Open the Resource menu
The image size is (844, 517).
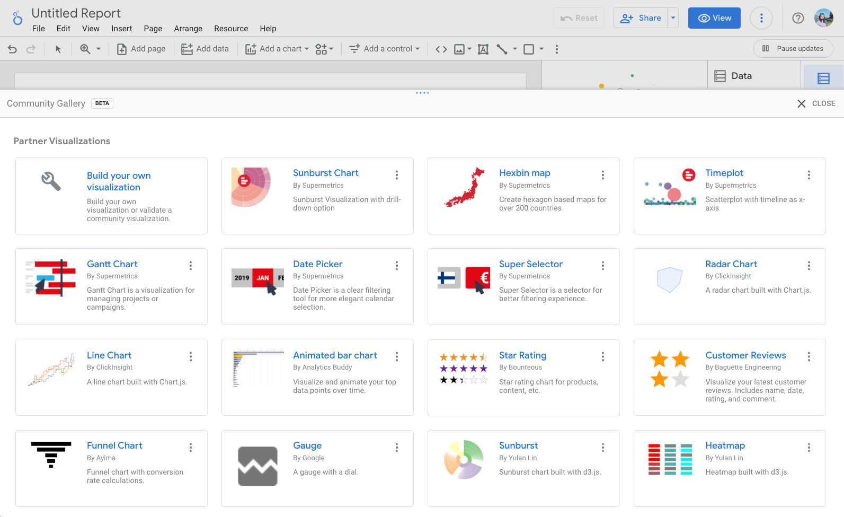click(x=231, y=29)
